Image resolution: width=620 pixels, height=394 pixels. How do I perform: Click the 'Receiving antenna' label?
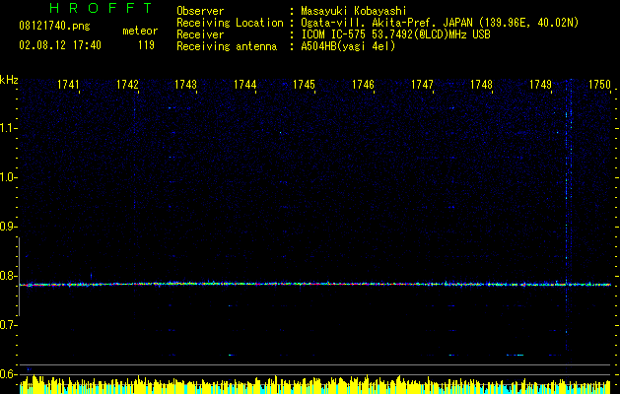coord(227,46)
